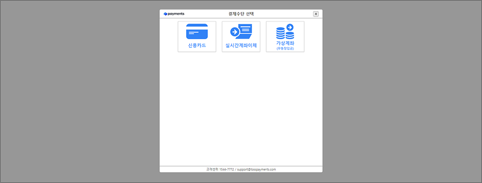
Task: Click the (무통장입금) subtitle text
Action: tap(285, 49)
